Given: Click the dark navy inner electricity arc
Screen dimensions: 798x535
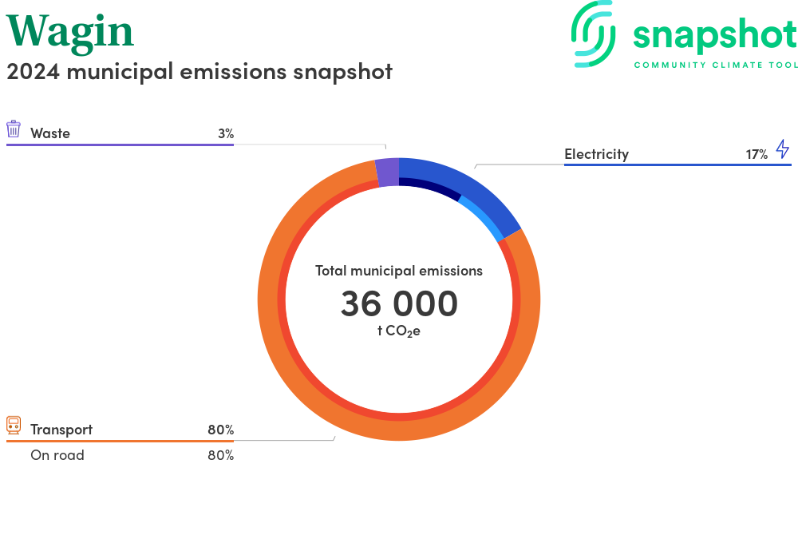Looking at the screenshot, I should (x=431, y=186).
